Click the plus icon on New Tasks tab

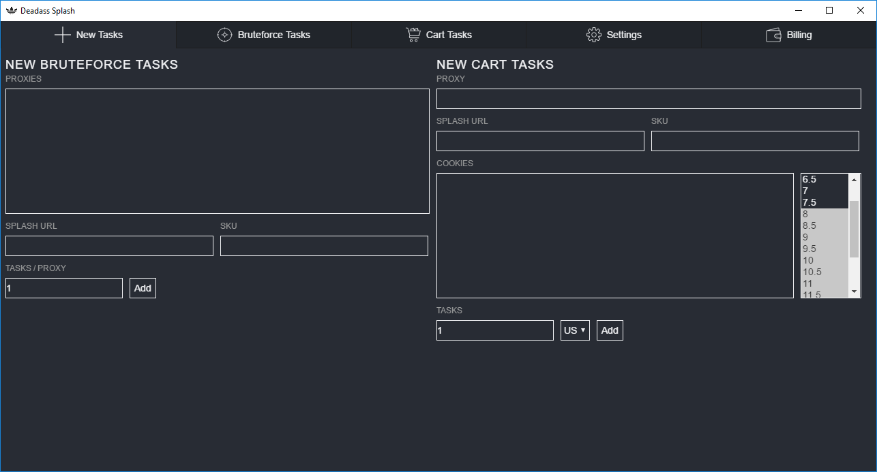tap(62, 35)
